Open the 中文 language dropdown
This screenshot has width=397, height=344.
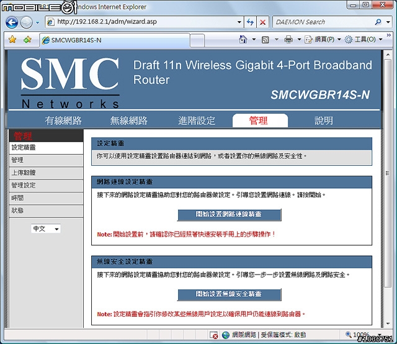click(46, 229)
